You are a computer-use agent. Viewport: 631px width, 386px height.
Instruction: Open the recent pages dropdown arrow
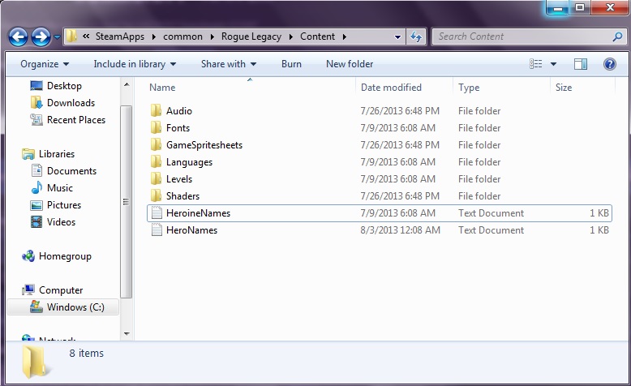point(57,37)
